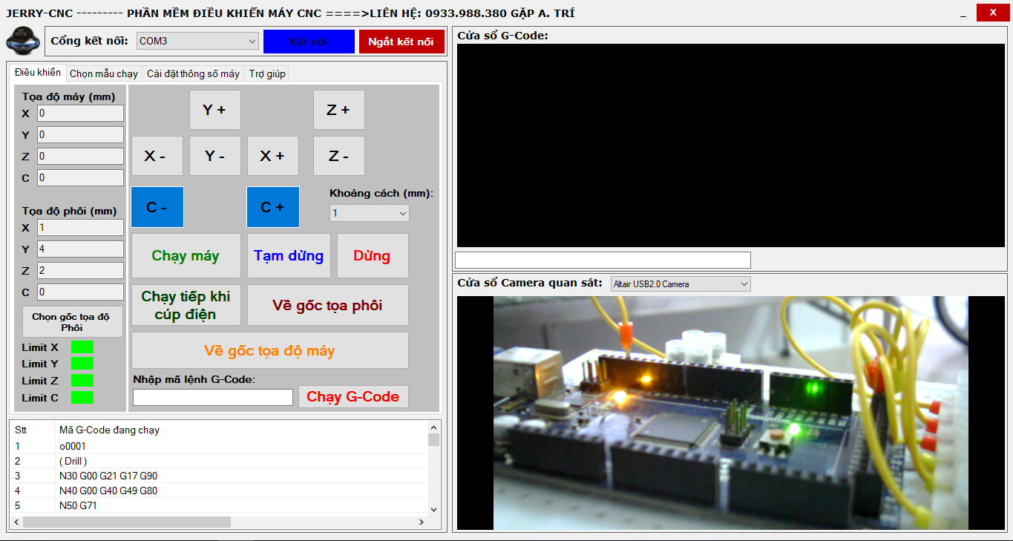Select G-Code row N30 G00 G21 G17 G90
The image size is (1013, 541).
[x=108, y=476]
